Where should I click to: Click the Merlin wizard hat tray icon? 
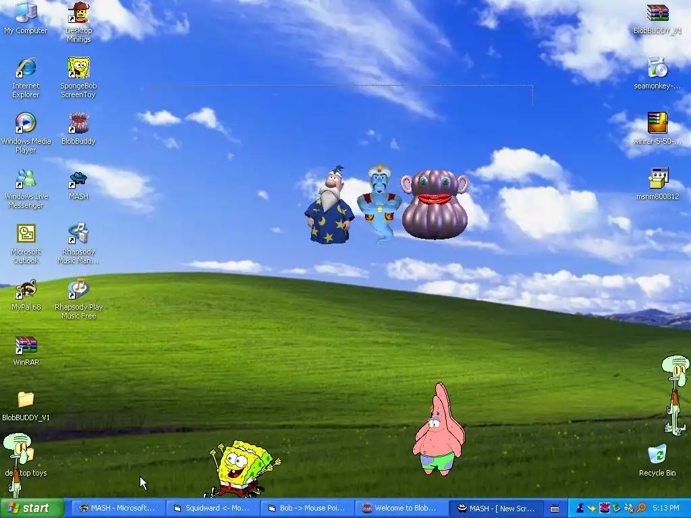click(580, 509)
